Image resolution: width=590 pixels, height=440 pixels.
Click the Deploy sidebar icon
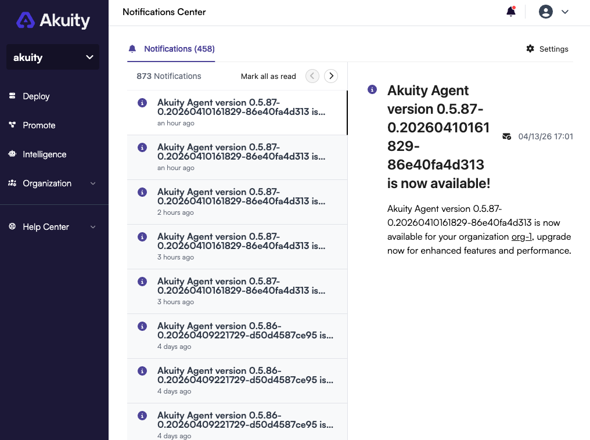pos(12,96)
